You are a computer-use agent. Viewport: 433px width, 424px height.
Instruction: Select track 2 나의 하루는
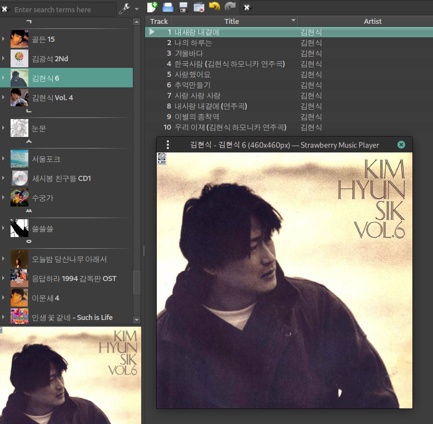[289, 43]
